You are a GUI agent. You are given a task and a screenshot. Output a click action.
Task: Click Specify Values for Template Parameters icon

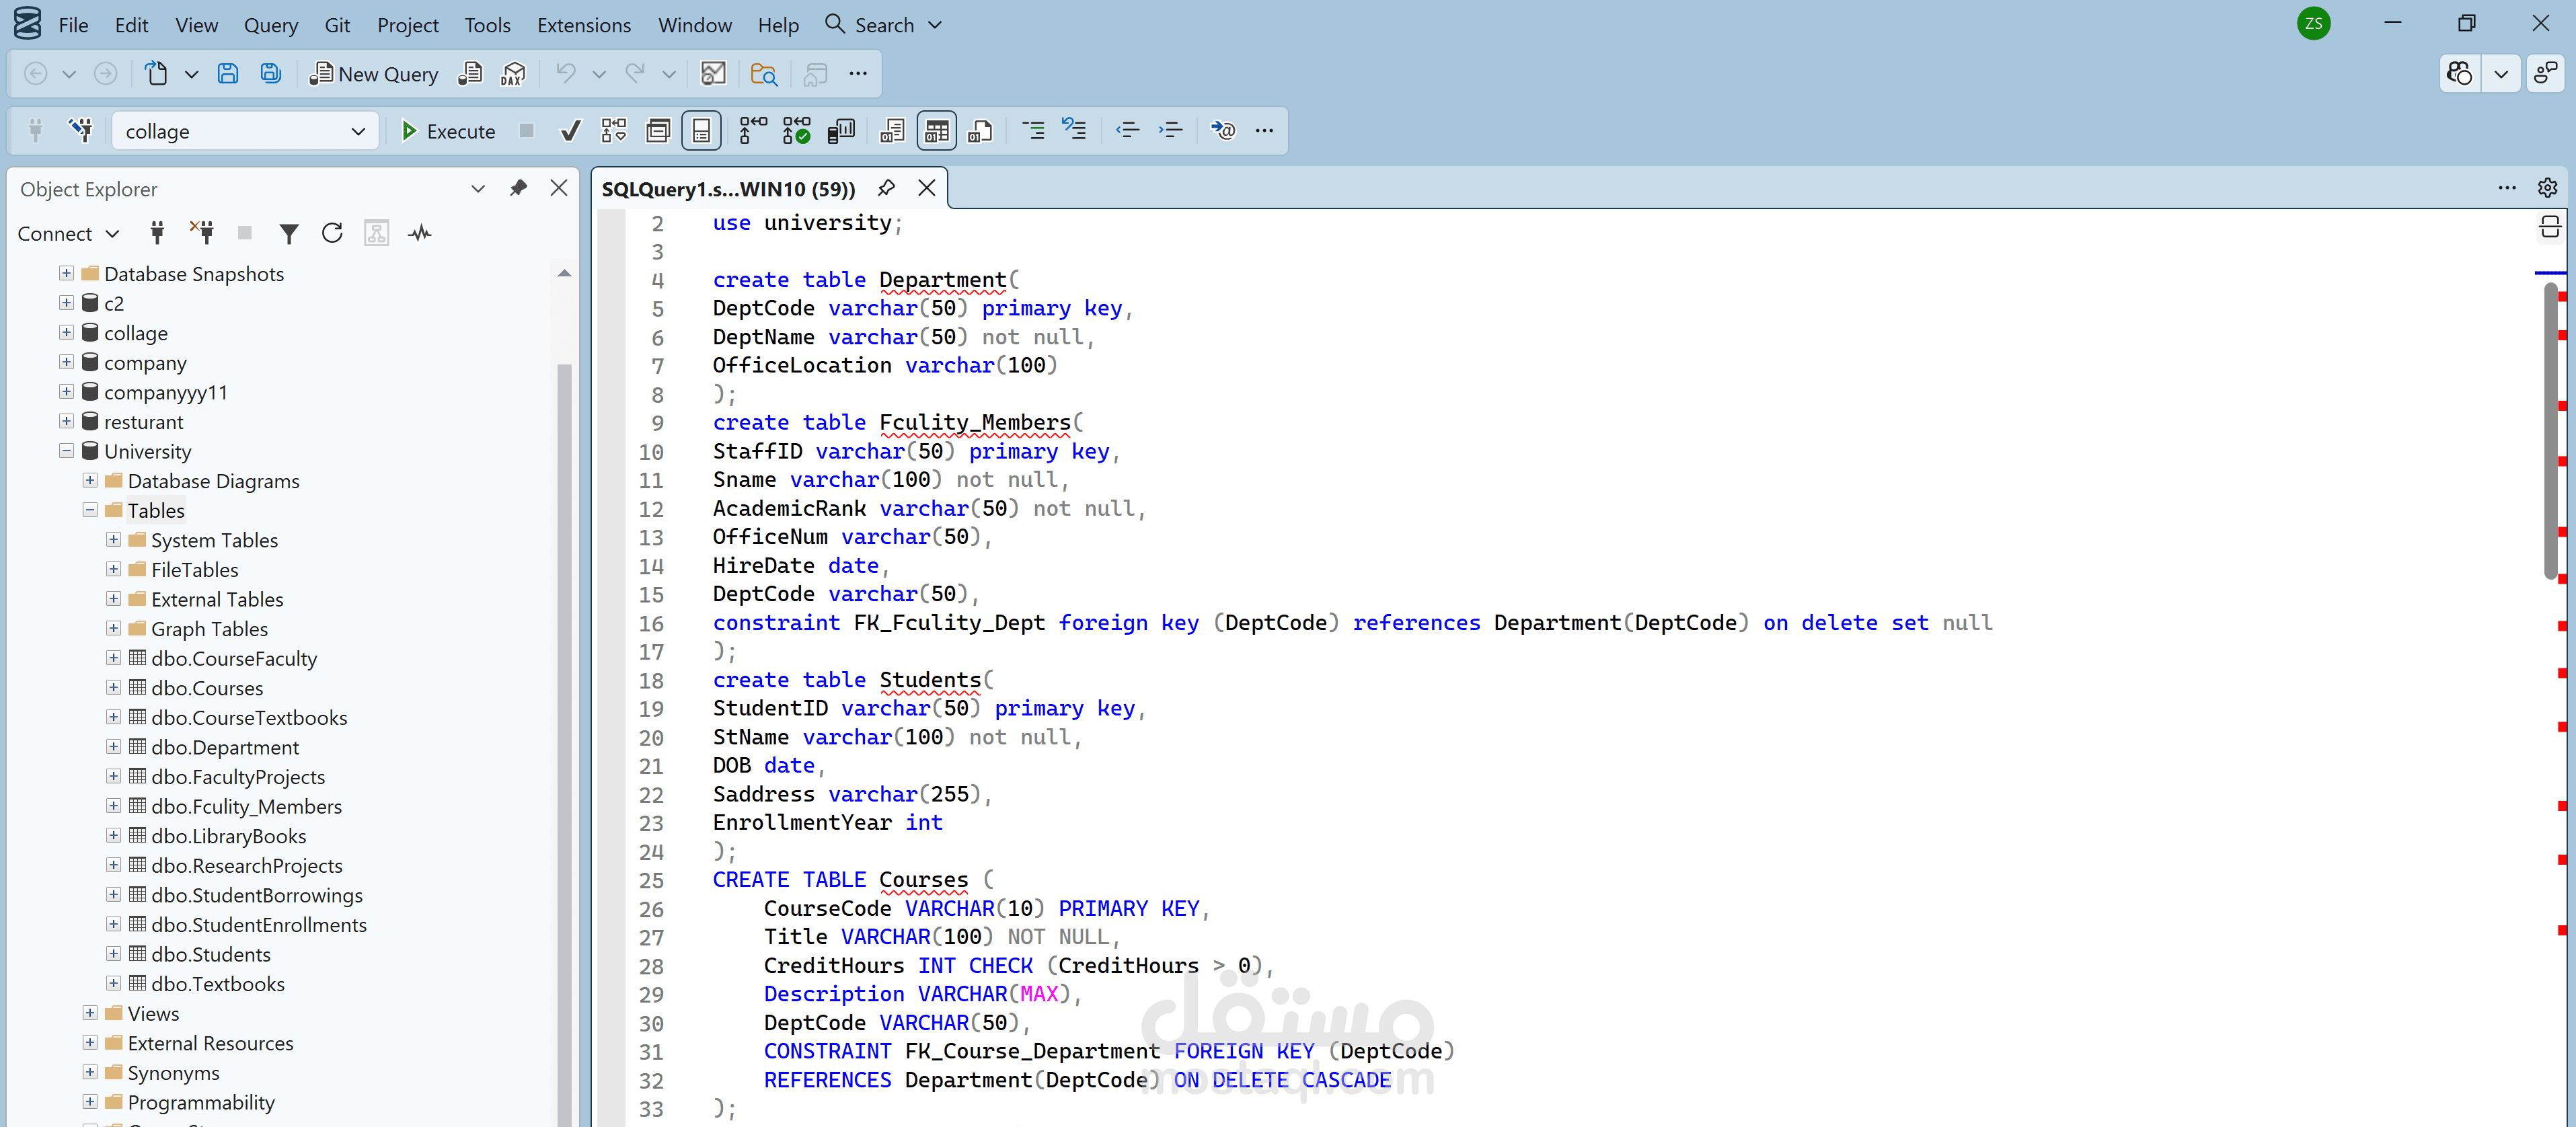(1222, 131)
